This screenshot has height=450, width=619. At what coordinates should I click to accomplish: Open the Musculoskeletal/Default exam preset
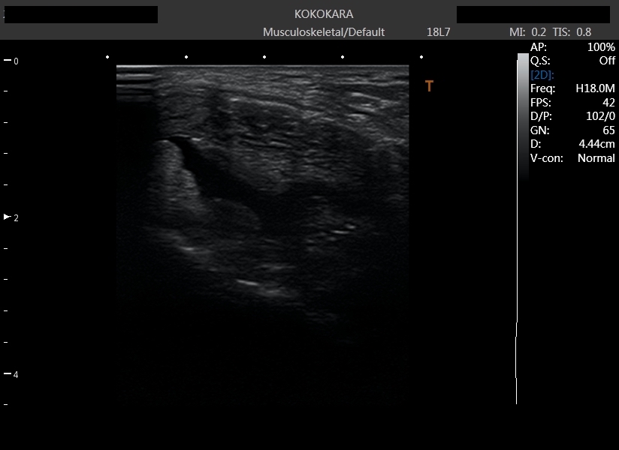coord(324,32)
